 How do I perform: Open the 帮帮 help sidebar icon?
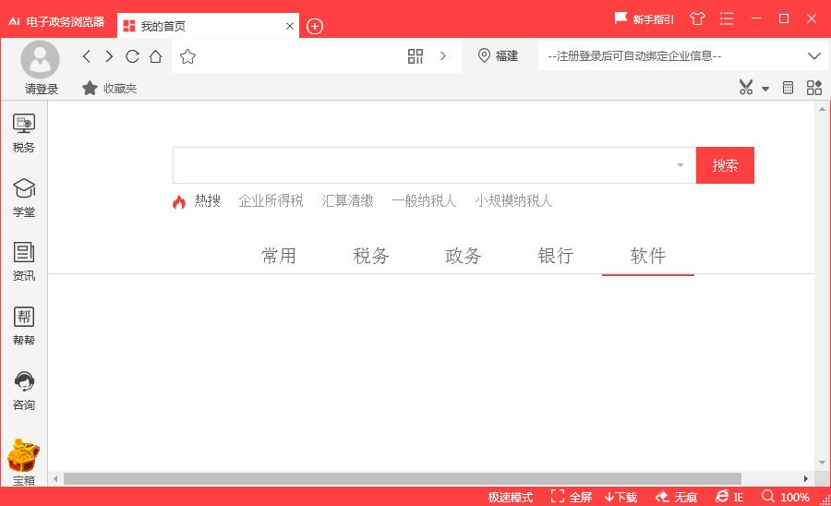click(24, 326)
